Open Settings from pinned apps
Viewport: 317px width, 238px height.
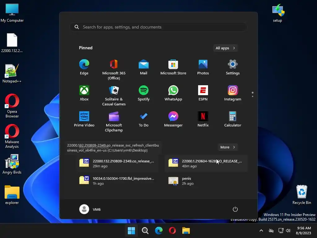click(x=233, y=67)
